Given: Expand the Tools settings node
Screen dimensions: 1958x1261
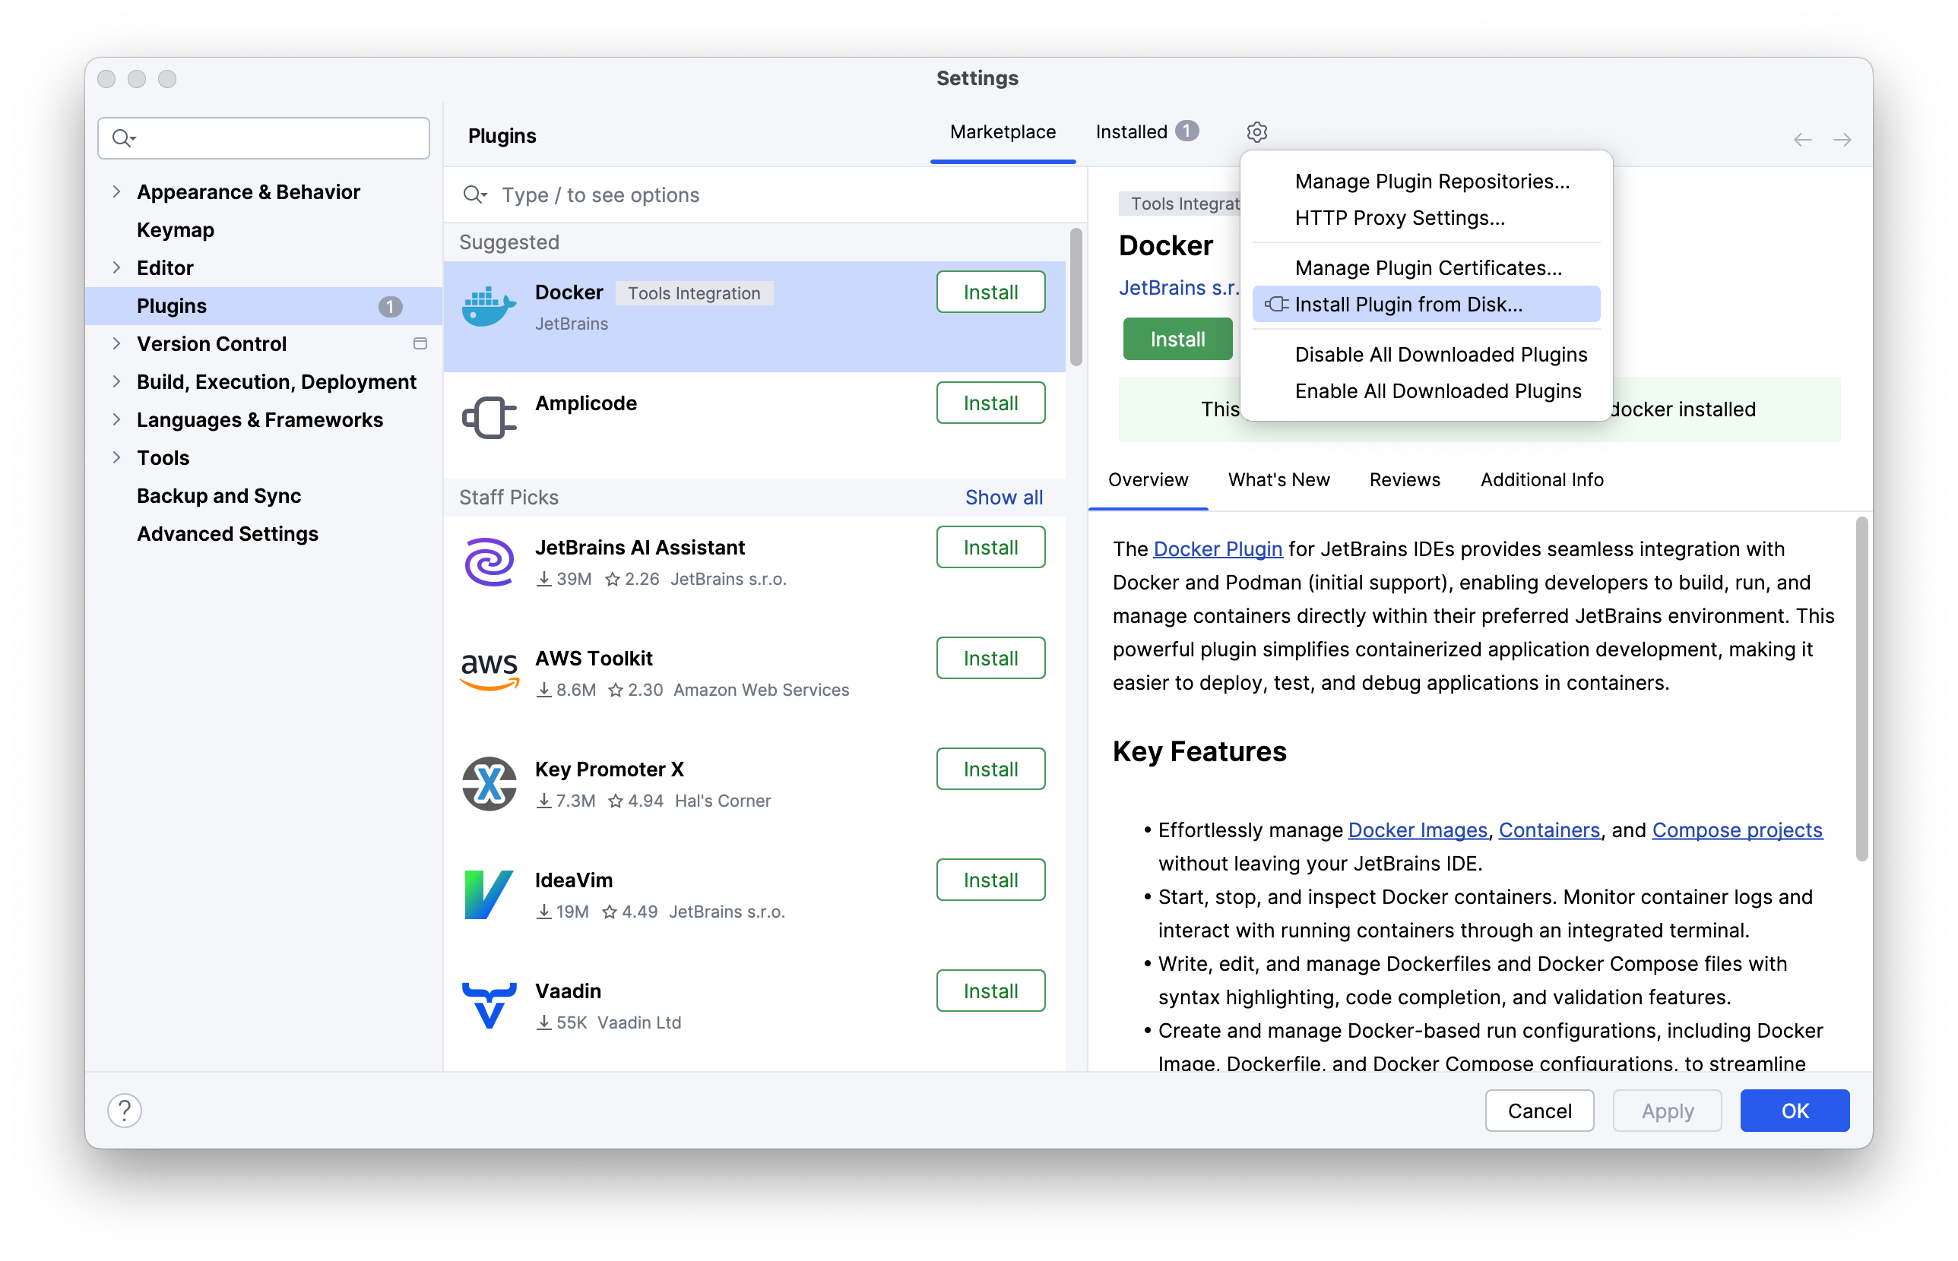Looking at the screenshot, I should point(116,458).
